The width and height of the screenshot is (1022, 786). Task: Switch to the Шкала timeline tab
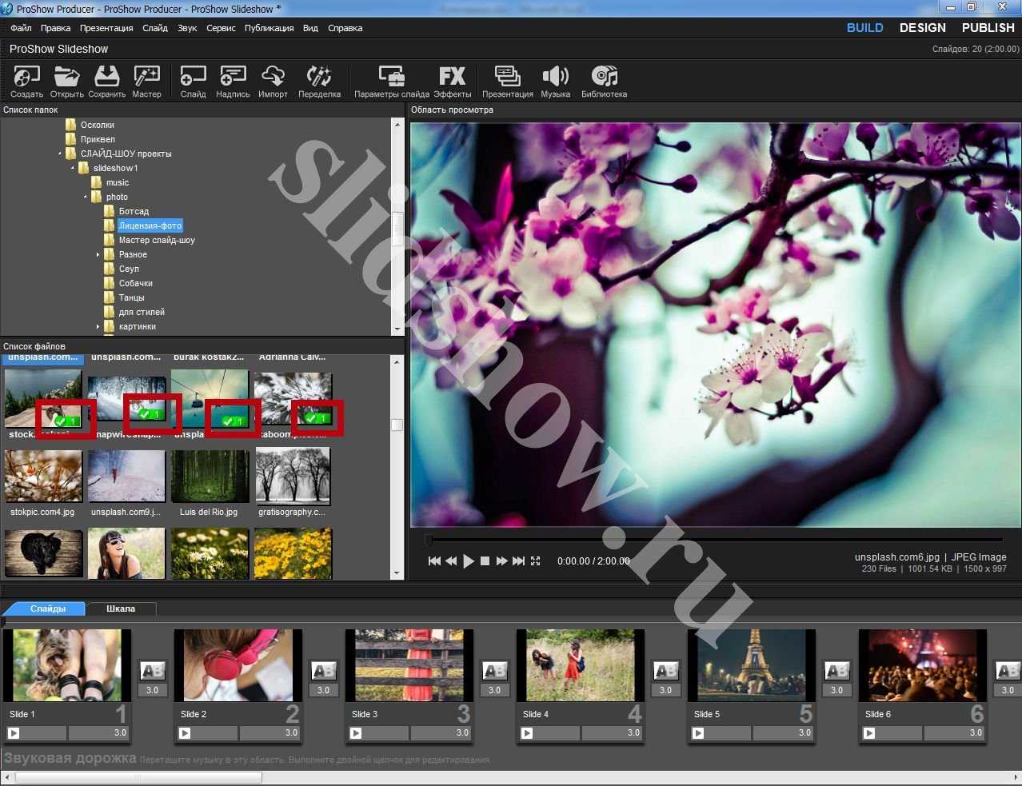121,609
